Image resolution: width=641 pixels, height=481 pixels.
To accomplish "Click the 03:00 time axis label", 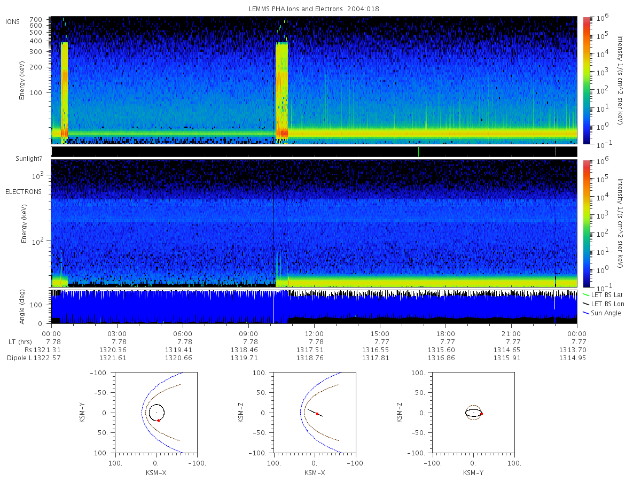I will (x=117, y=334).
